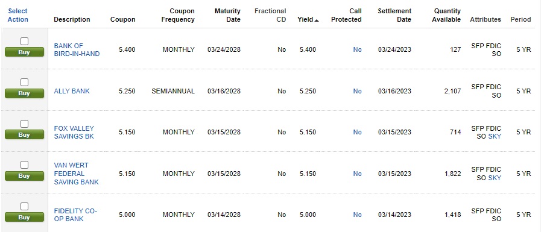Sort by the Maturity Date header
This screenshot has height=232, width=544.
tap(227, 15)
